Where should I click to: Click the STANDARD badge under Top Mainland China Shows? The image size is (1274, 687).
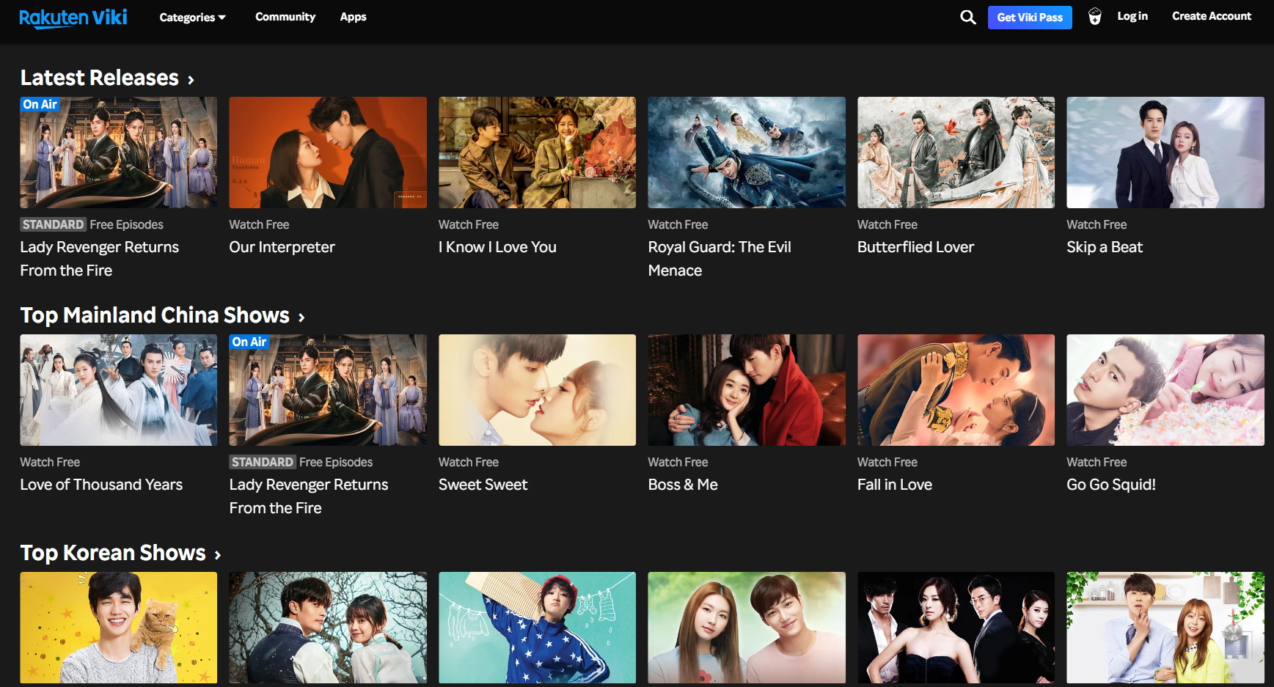tap(262, 462)
